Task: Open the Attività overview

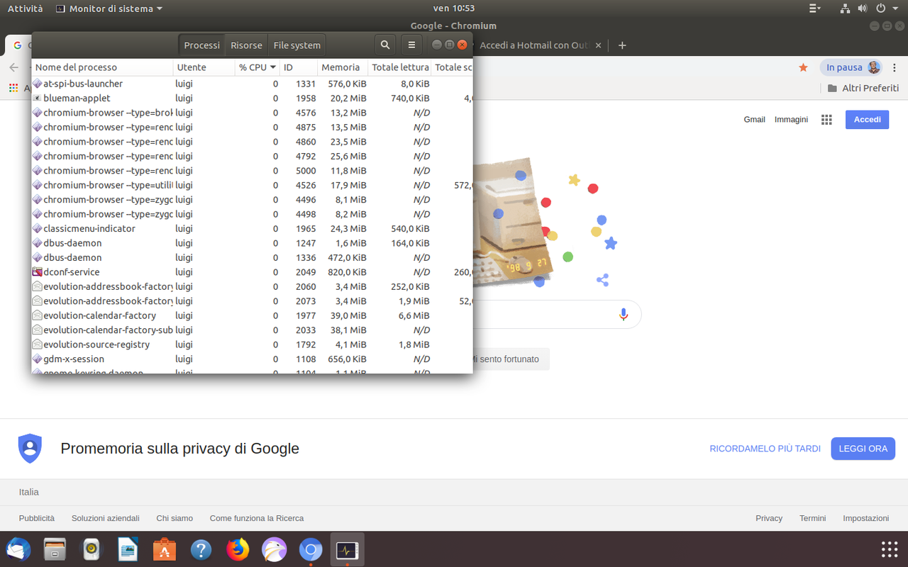Action: tap(26, 9)
